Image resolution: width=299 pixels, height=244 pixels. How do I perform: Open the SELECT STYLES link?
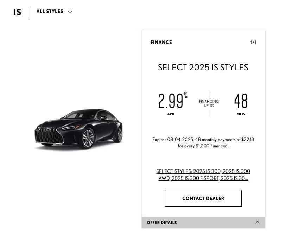point(203,175)
